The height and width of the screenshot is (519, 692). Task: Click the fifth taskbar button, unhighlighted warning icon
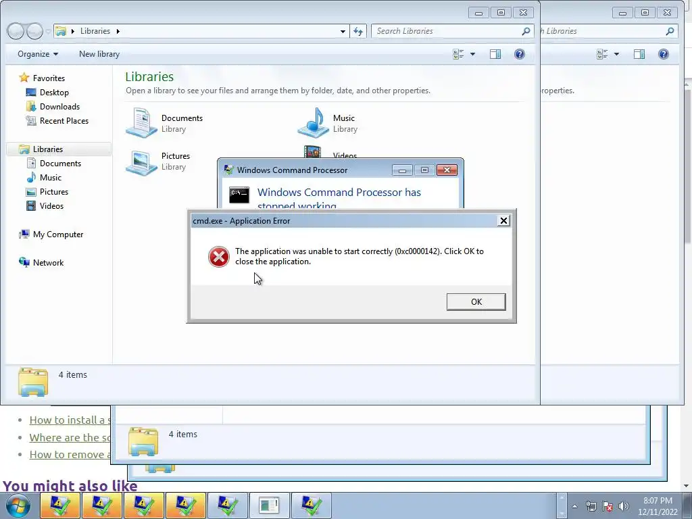(x=227, y=505)
